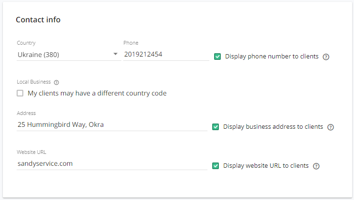Open help tooltip for business address display
The image size is (354, 200).
pos(331,127)
